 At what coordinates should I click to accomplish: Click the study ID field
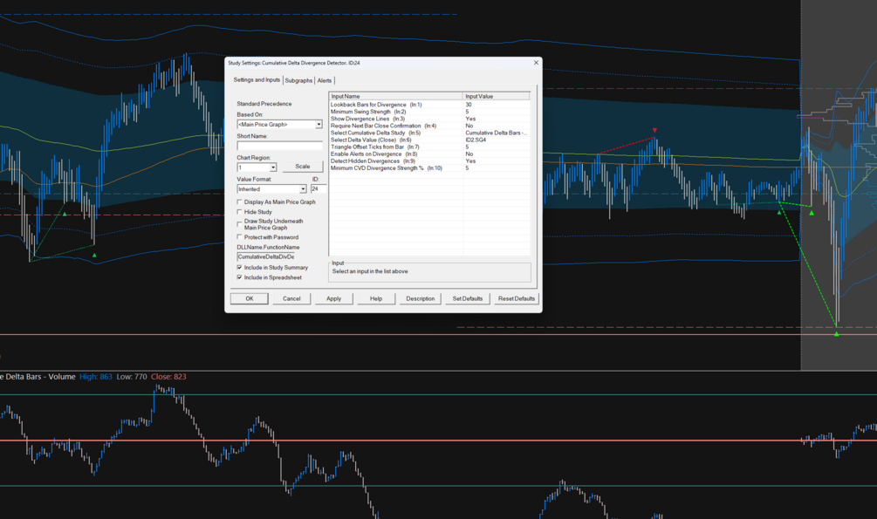point(319,189)
